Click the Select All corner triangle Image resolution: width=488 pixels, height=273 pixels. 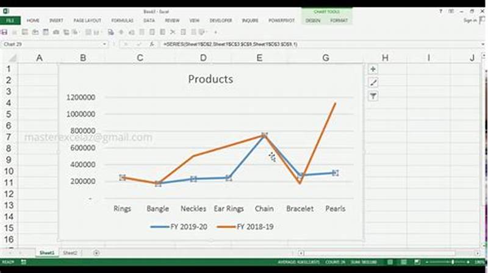pyautogui.click(x=12, y=58)
